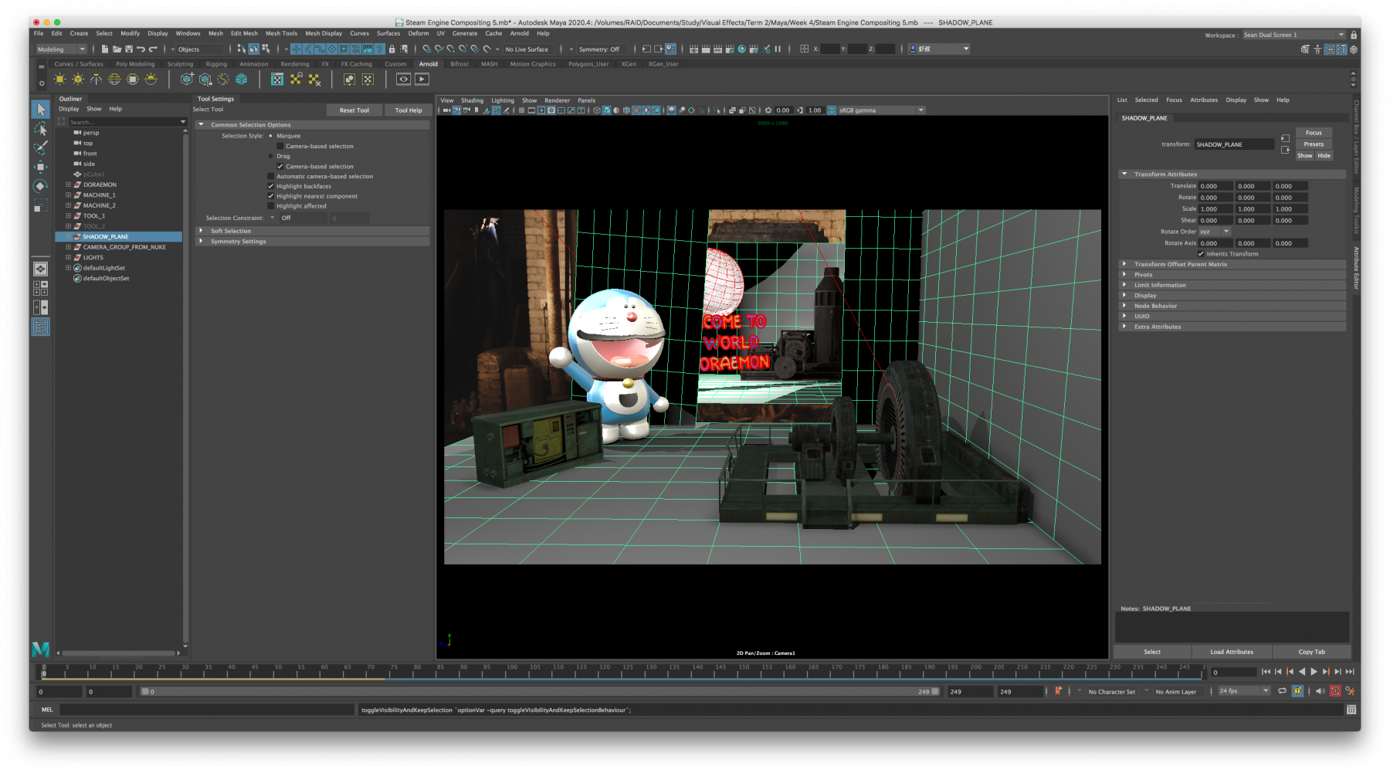
Task: Select the Lasso Select tool
Action: click(x=41, y=129)
